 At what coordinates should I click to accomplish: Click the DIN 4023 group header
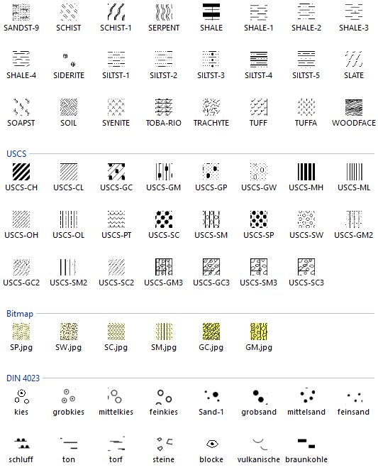(23, 378)
